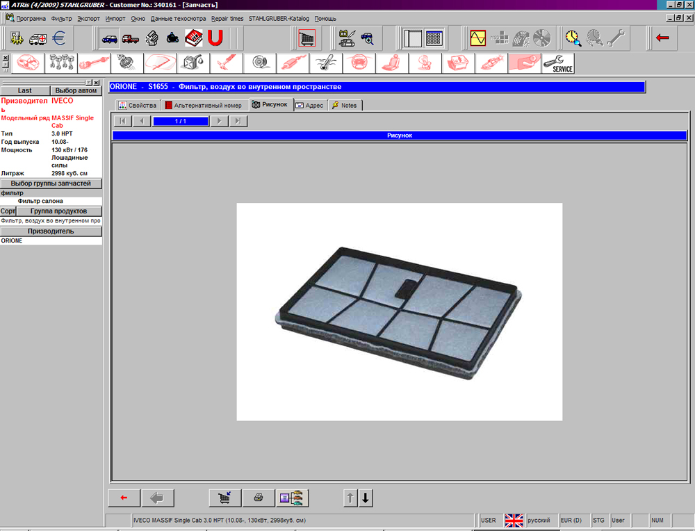Select the blue passenger car icon
Viewport: 695px width, 531px height.
(109, 38)
